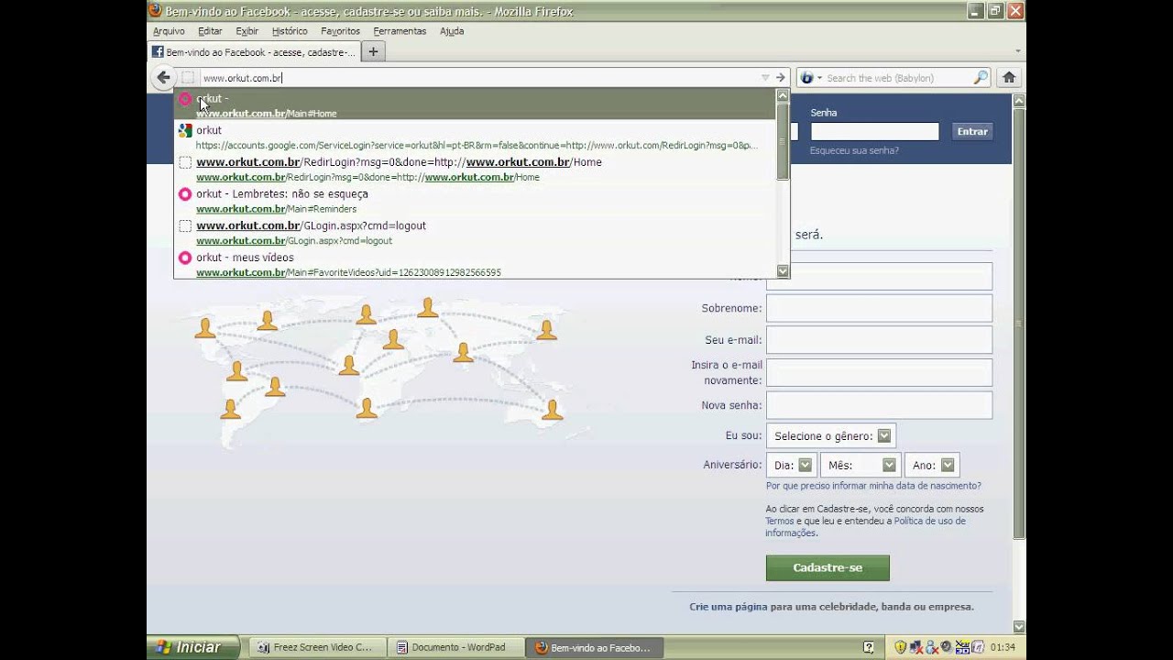Select the 'orkut - meus vídeos' suggestion

tap(475, 264)
